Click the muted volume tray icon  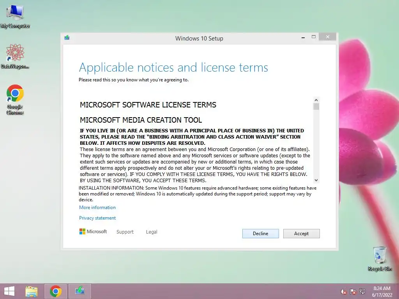coord(343,292)
